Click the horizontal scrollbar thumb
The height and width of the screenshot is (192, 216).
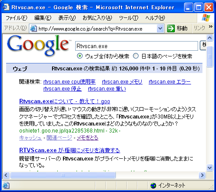(63, 175)
